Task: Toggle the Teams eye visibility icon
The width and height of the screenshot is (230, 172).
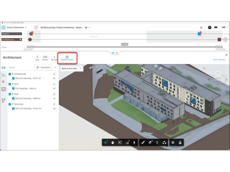Action: pyautogui.click(x=4, y=67)
